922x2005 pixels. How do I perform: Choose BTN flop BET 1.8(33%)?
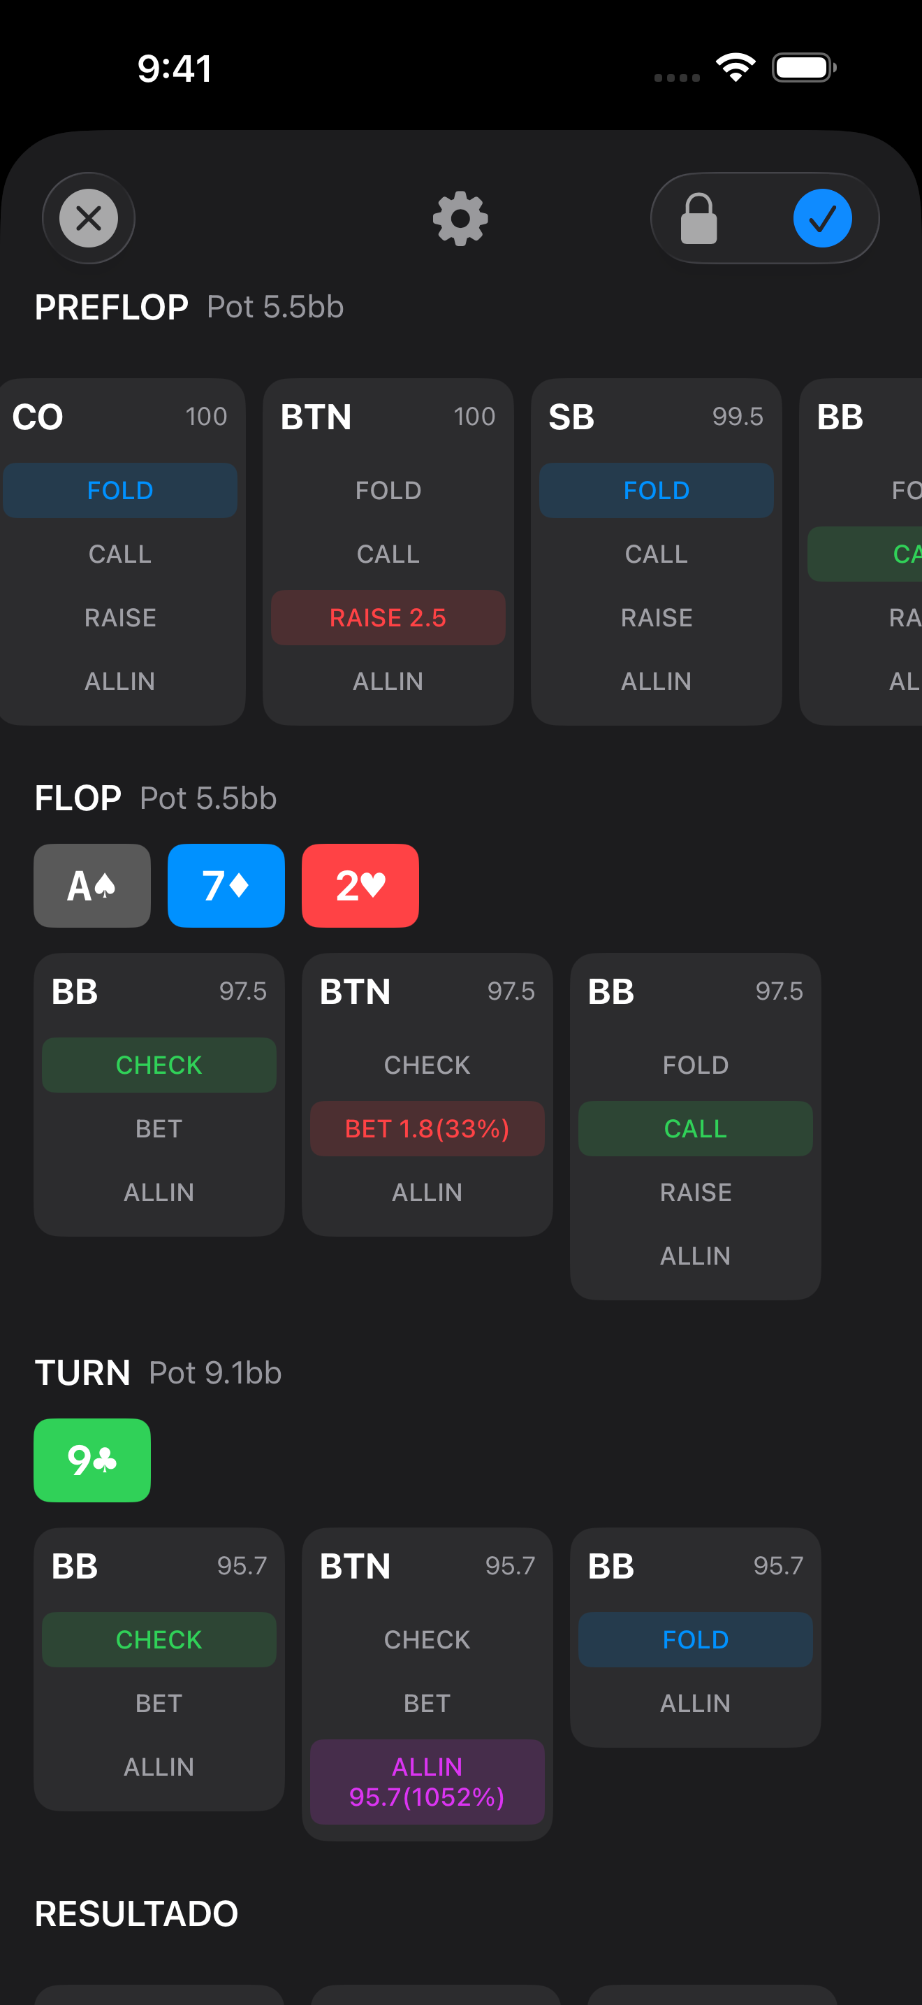click(x=427, y=1128)
